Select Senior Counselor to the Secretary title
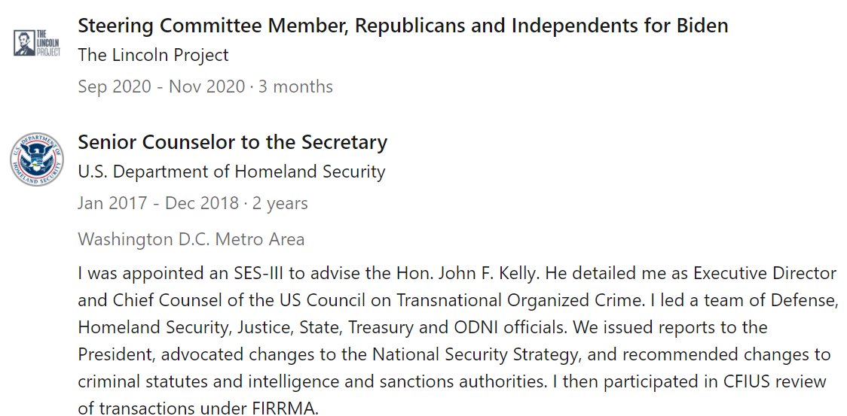 coord(232,142)
